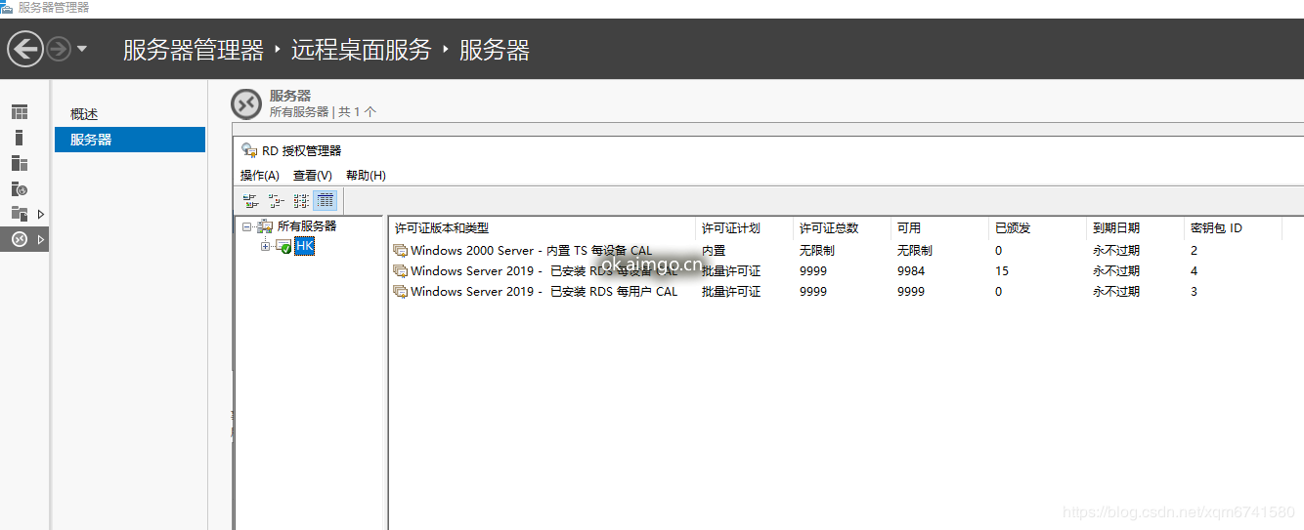Go back with the navigation back arrow
This screenshot has height=530, width=1304.
[x=25, y=49]
